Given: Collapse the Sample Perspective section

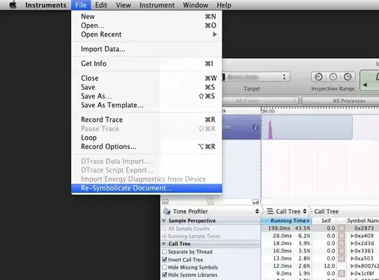Looking at the screenshot, I should click(x=164, y=220).
